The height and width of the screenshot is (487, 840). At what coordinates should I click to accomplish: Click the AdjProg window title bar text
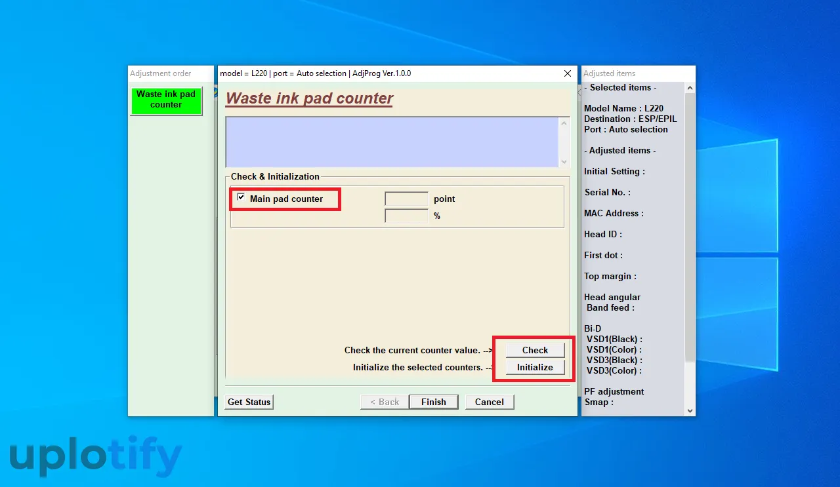(316, 73)
